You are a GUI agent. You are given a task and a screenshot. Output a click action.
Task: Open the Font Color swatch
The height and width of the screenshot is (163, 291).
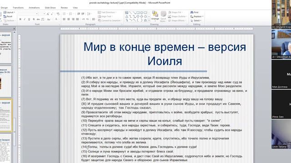click(x=56, y=19)
